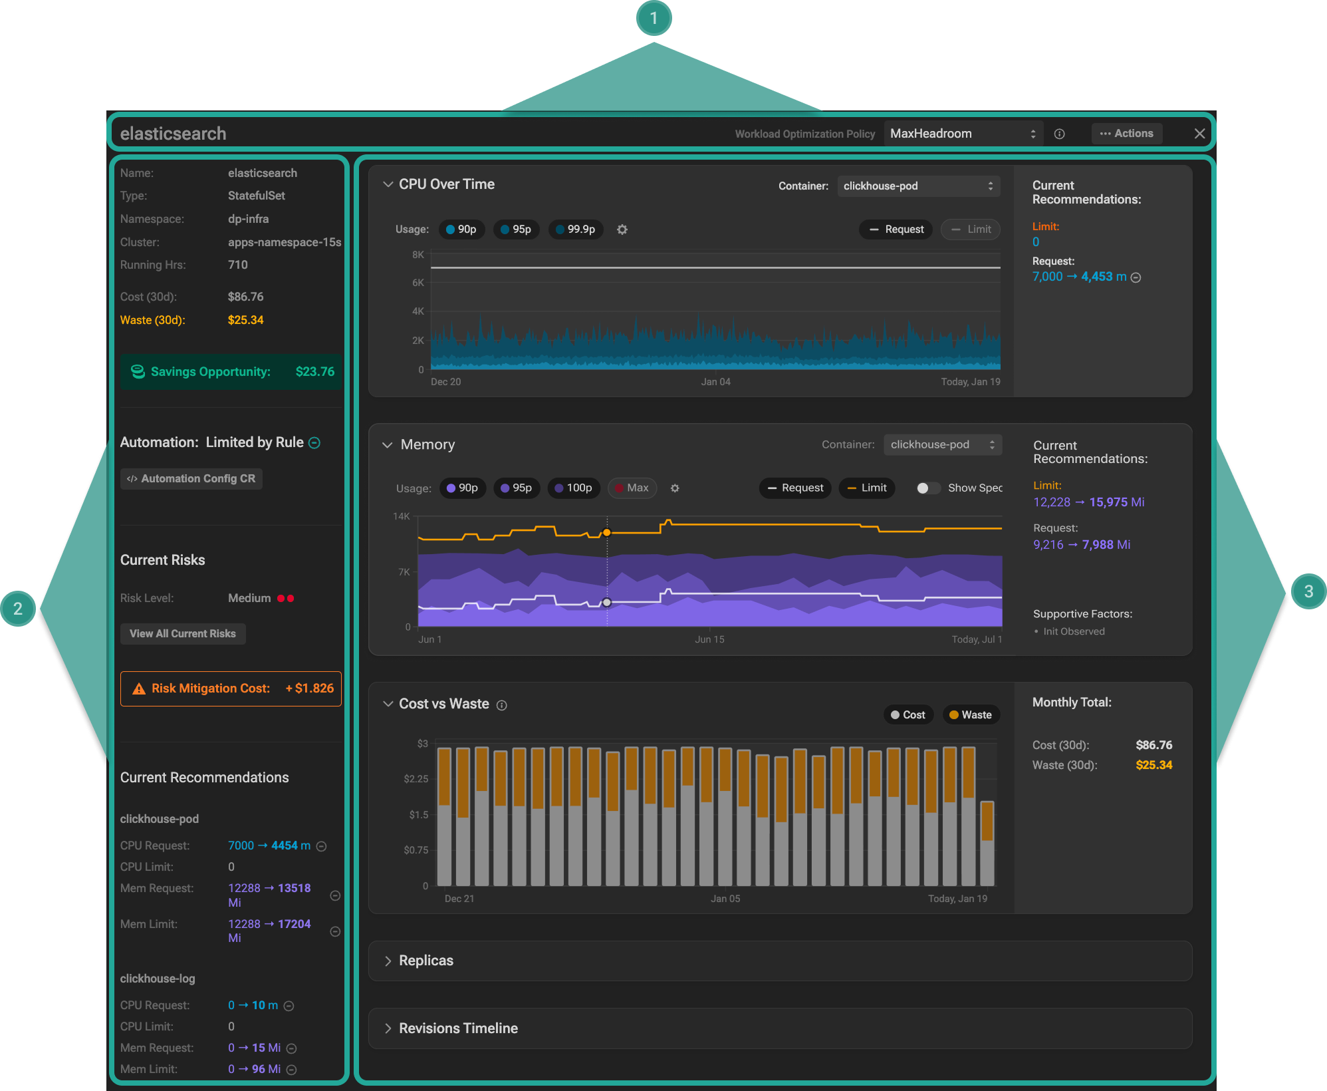Enable the Memory Max usage series
The width and height of the screenshot is (1327, 1091).
click(632, 488)
